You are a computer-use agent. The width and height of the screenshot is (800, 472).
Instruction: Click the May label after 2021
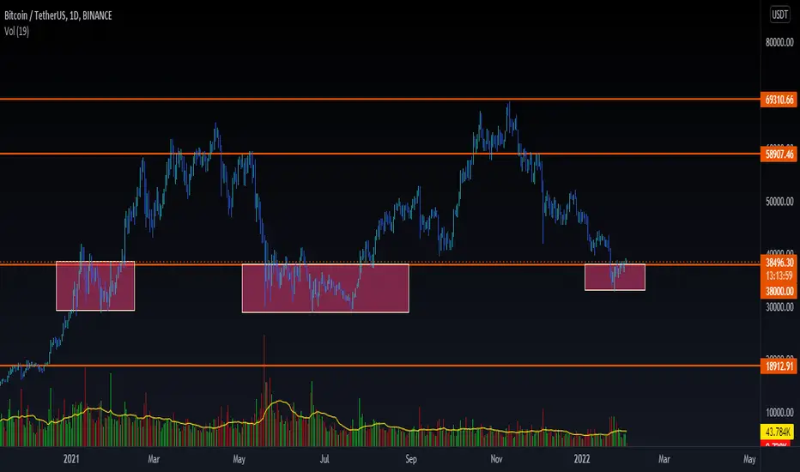coord(239,459)
